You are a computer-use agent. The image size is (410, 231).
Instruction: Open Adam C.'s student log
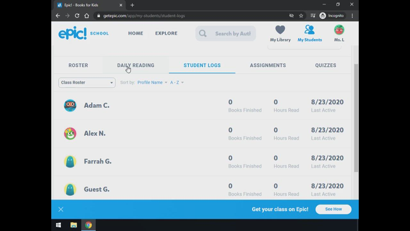202,106
